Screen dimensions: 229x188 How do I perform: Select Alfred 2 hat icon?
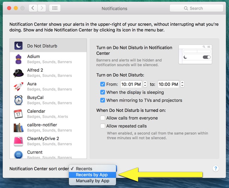(x=18, y=73)
